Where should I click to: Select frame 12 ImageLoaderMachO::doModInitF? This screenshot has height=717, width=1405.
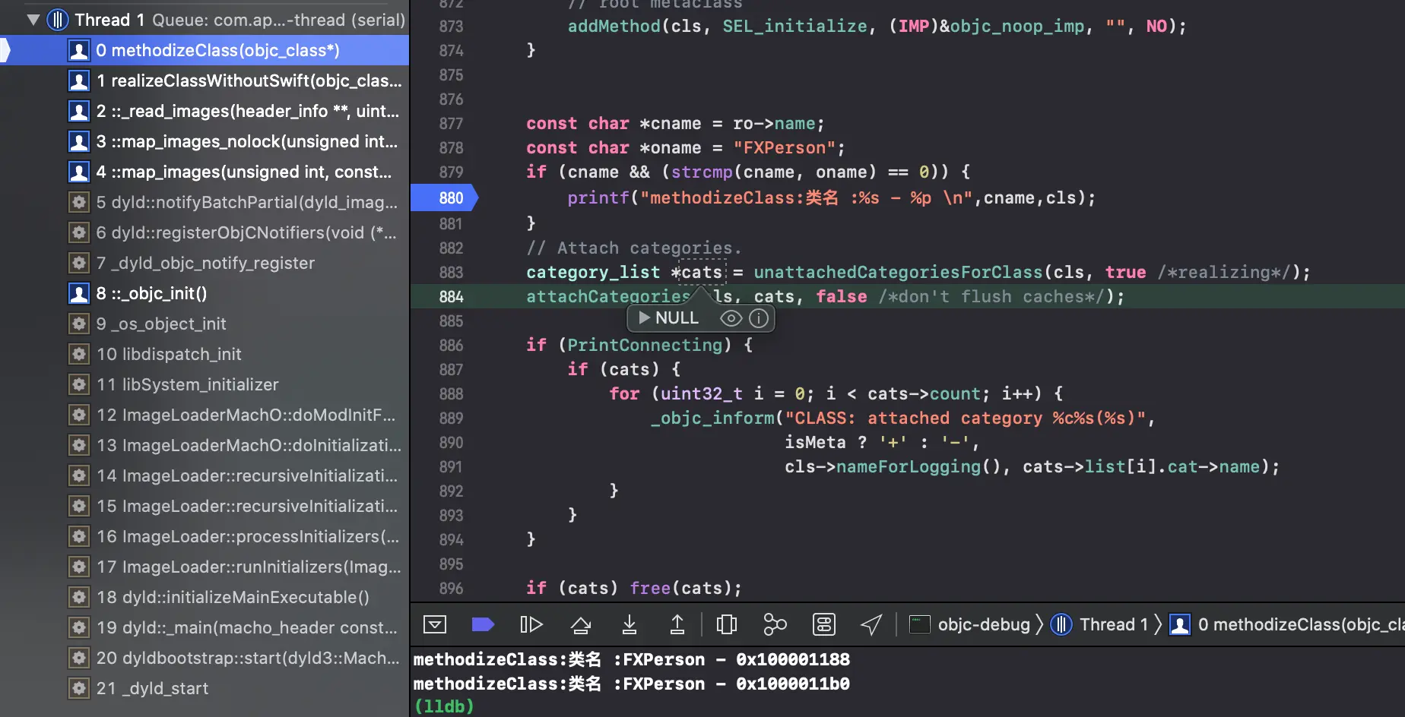(x=205, y=415)
